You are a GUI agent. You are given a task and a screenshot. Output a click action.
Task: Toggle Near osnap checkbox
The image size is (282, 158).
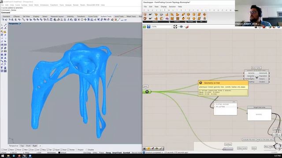[x=9, y=150]
